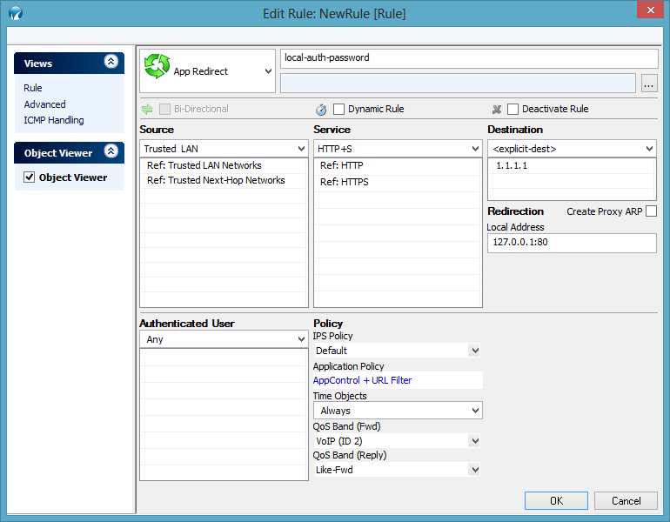The width and height of the screenshot is (670, 522).
Task: Click the rule name field local-auth-password
Action: click(469, 58)
